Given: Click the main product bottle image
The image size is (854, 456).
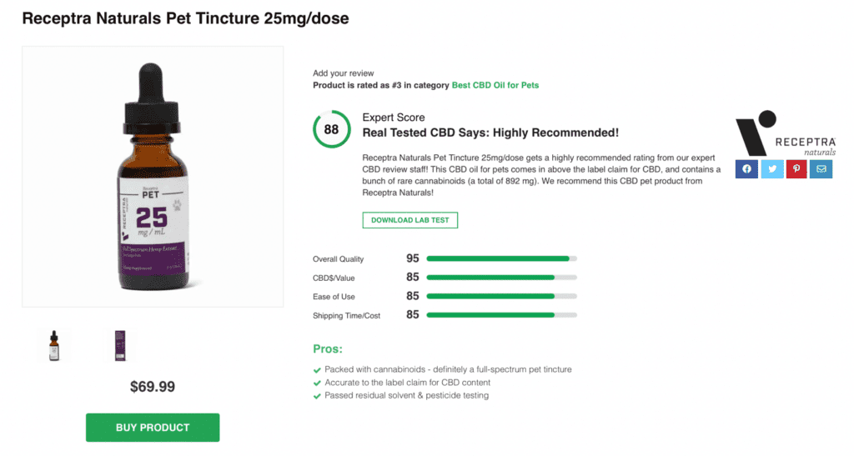Looking at the screenshot, I should coord(153,177).
